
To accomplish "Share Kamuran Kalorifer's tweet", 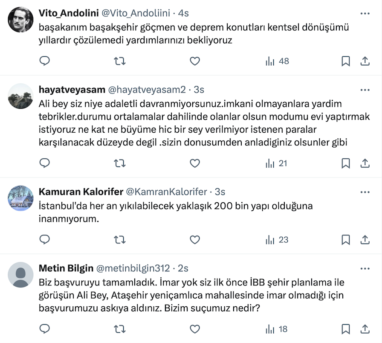I will [365, 240].
